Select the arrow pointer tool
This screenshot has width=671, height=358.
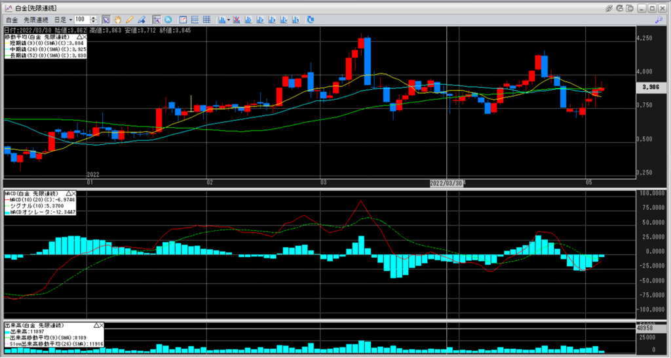pos(105,20)
